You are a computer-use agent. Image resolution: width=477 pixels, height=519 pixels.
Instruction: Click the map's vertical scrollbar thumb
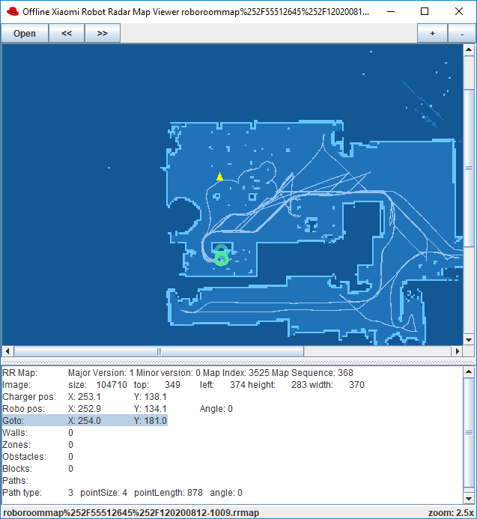click(469, 169)
